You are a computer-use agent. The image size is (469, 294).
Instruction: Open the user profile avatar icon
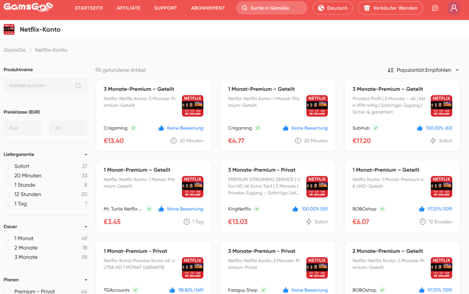453,8
